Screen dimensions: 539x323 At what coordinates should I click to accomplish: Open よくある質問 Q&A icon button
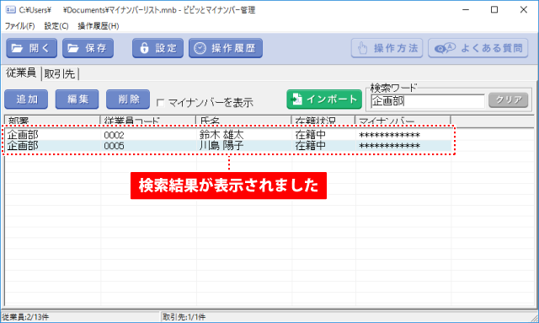(x=478, y=48)
